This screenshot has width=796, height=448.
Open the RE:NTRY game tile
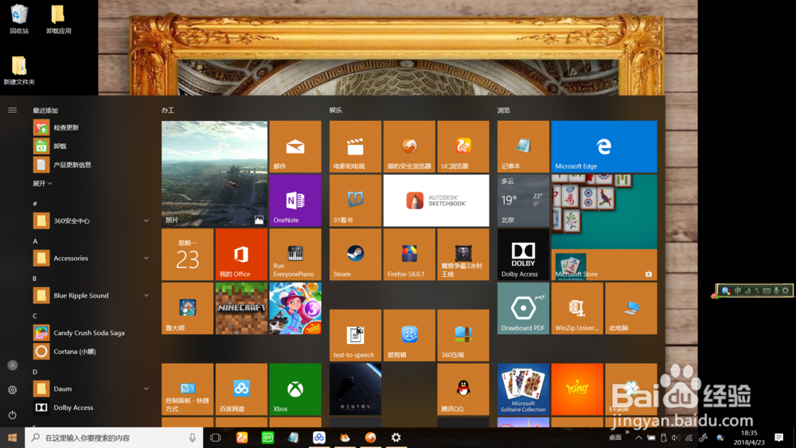coord(355,389)
